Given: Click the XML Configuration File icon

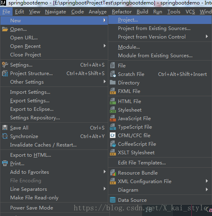Looking at the screenshot, I should coord(113,181).
